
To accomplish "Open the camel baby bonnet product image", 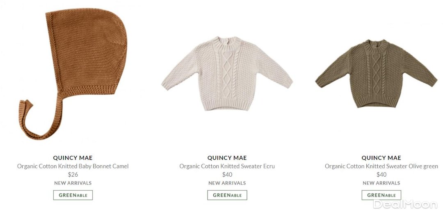I will tap(73, 74).
